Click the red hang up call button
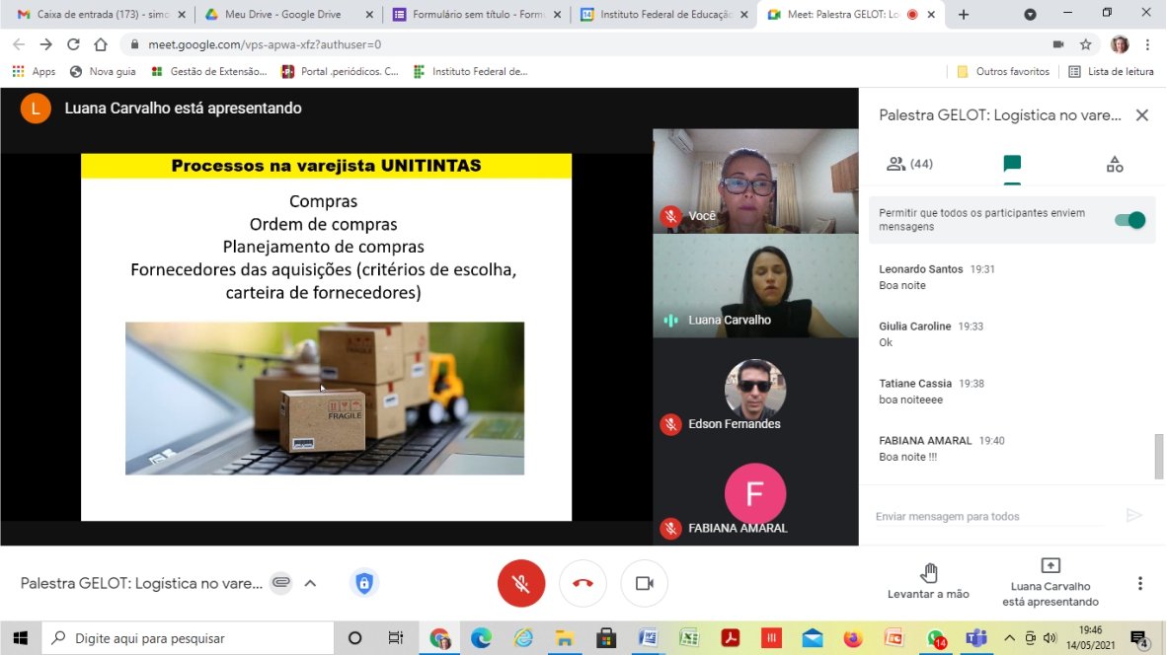 click(583, 583)
